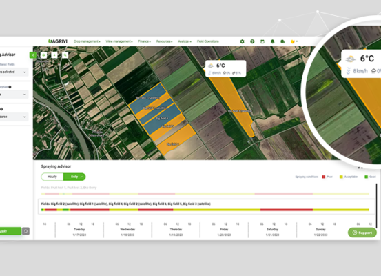Click the precipitation 0% indicator in popup
Image resolution: width=381 pixels, height=276 pixels.
[x=227, y=72]
